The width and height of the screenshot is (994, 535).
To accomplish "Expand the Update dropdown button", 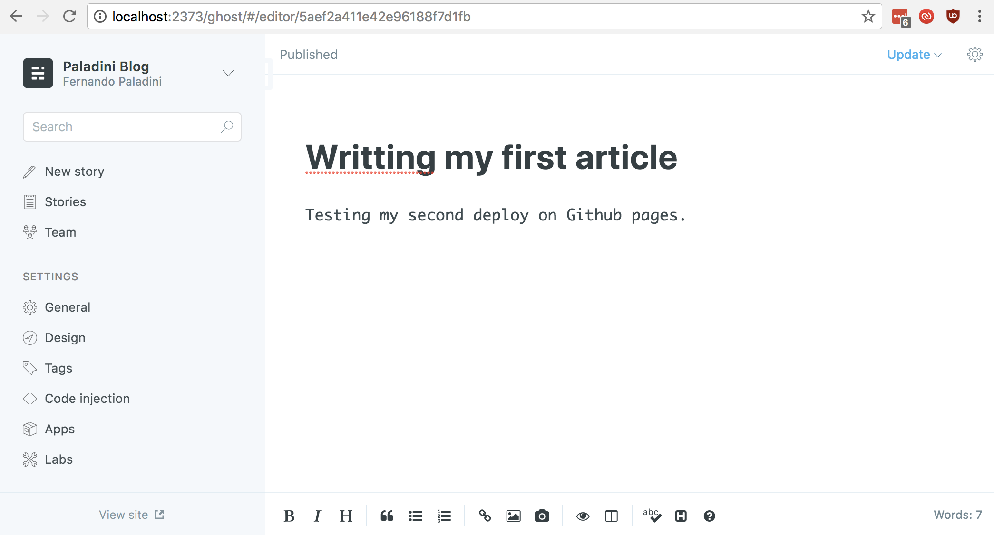I will (x=938, y=55).
